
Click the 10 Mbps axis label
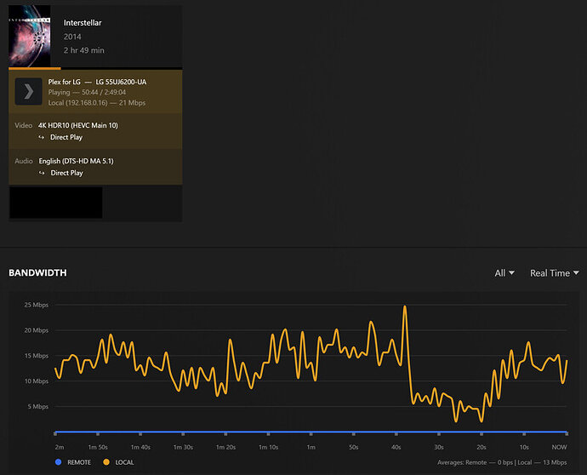click(x=37, y=381)
